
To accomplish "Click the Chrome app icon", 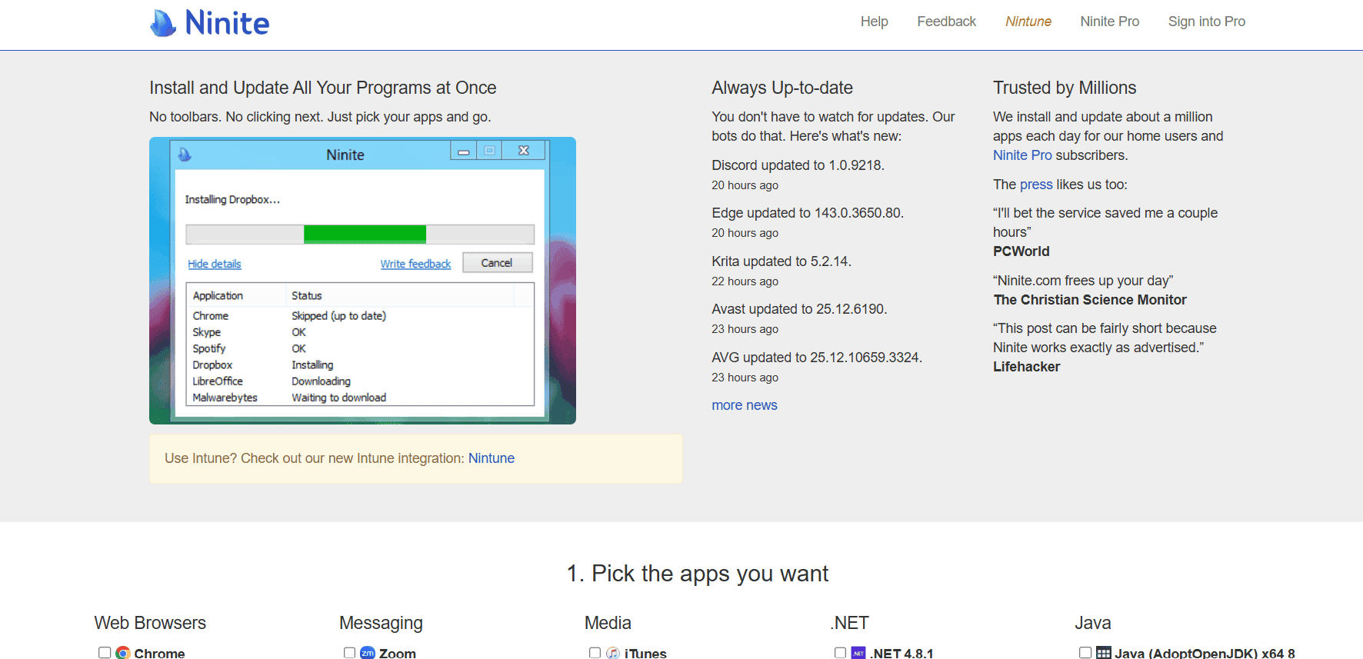I will (123, 653).
